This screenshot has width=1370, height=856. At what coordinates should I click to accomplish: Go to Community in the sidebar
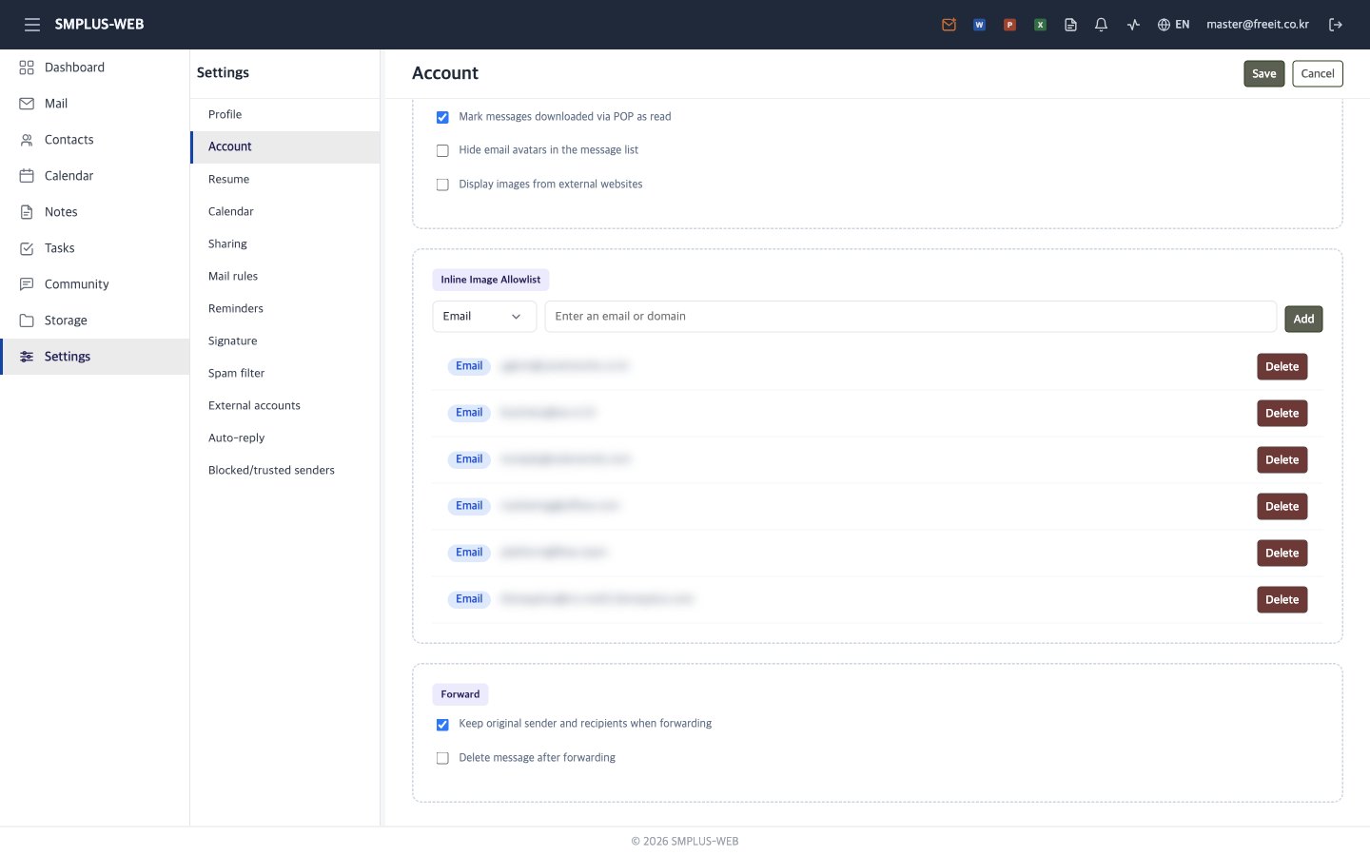click(95, 284)
